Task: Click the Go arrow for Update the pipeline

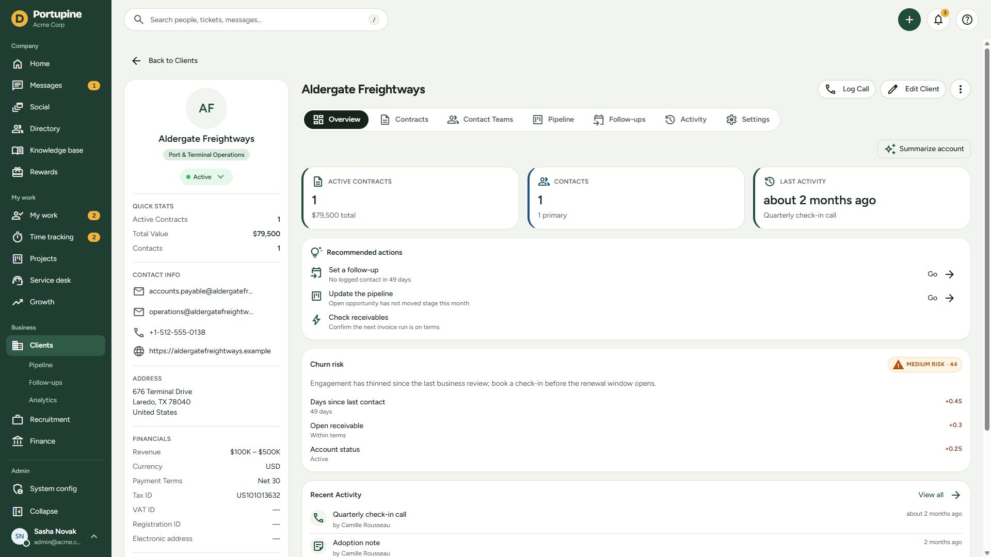Action: coord(941,298)
